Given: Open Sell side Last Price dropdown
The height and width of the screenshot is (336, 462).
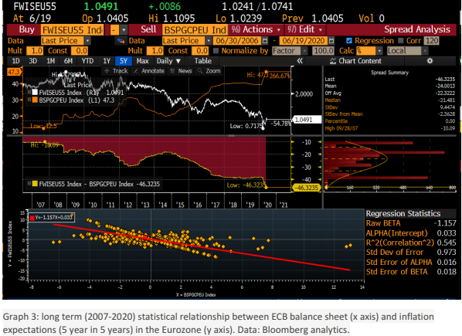Looking at the screenshot, I should tap(209, 41).
